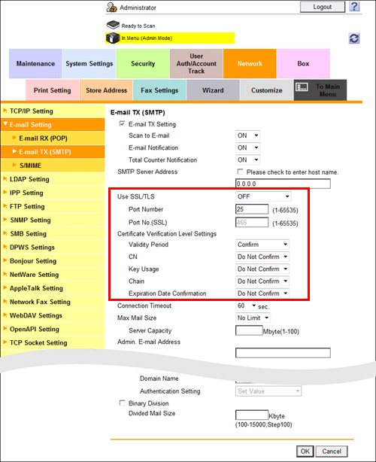
Task: Click the Logout button
Action: pyautogui.click(x=323, y=7)
